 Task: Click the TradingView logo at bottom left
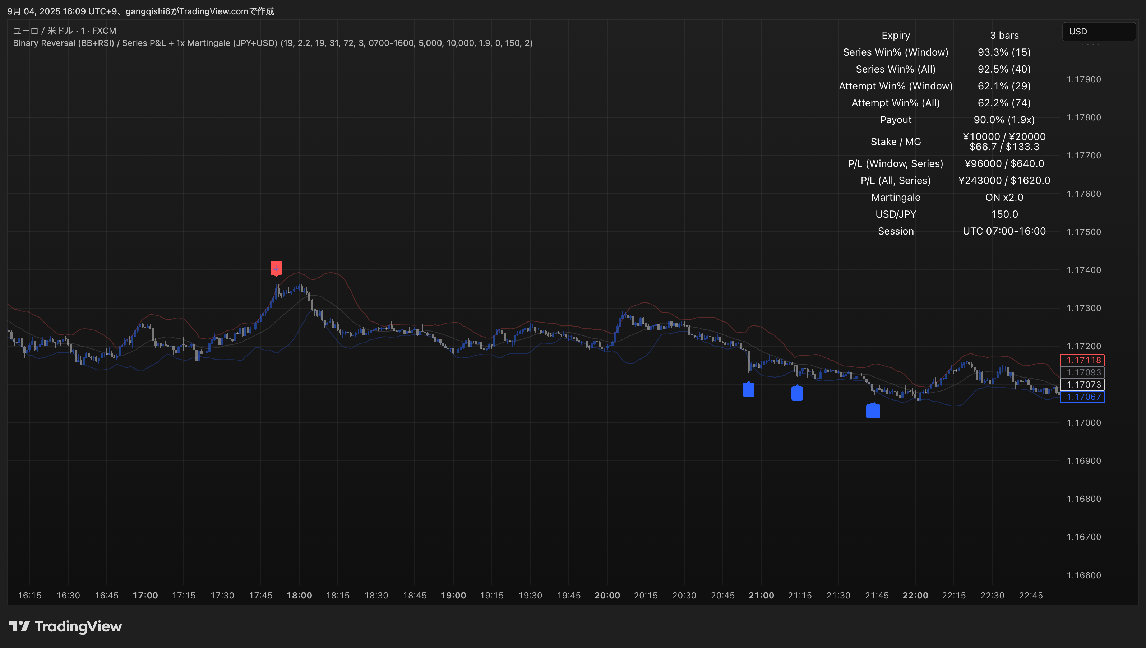(x=65, y=626)
